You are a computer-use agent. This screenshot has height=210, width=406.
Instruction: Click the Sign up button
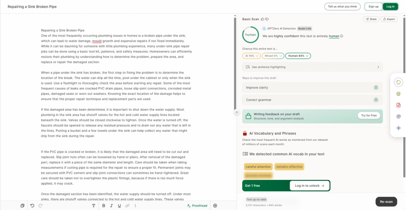click(373, 7)
